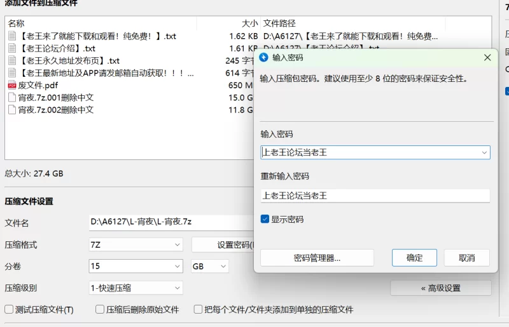Open the GB volume unit dropdown
Viewport: 509px width, 327px height.
click(209, 266)
